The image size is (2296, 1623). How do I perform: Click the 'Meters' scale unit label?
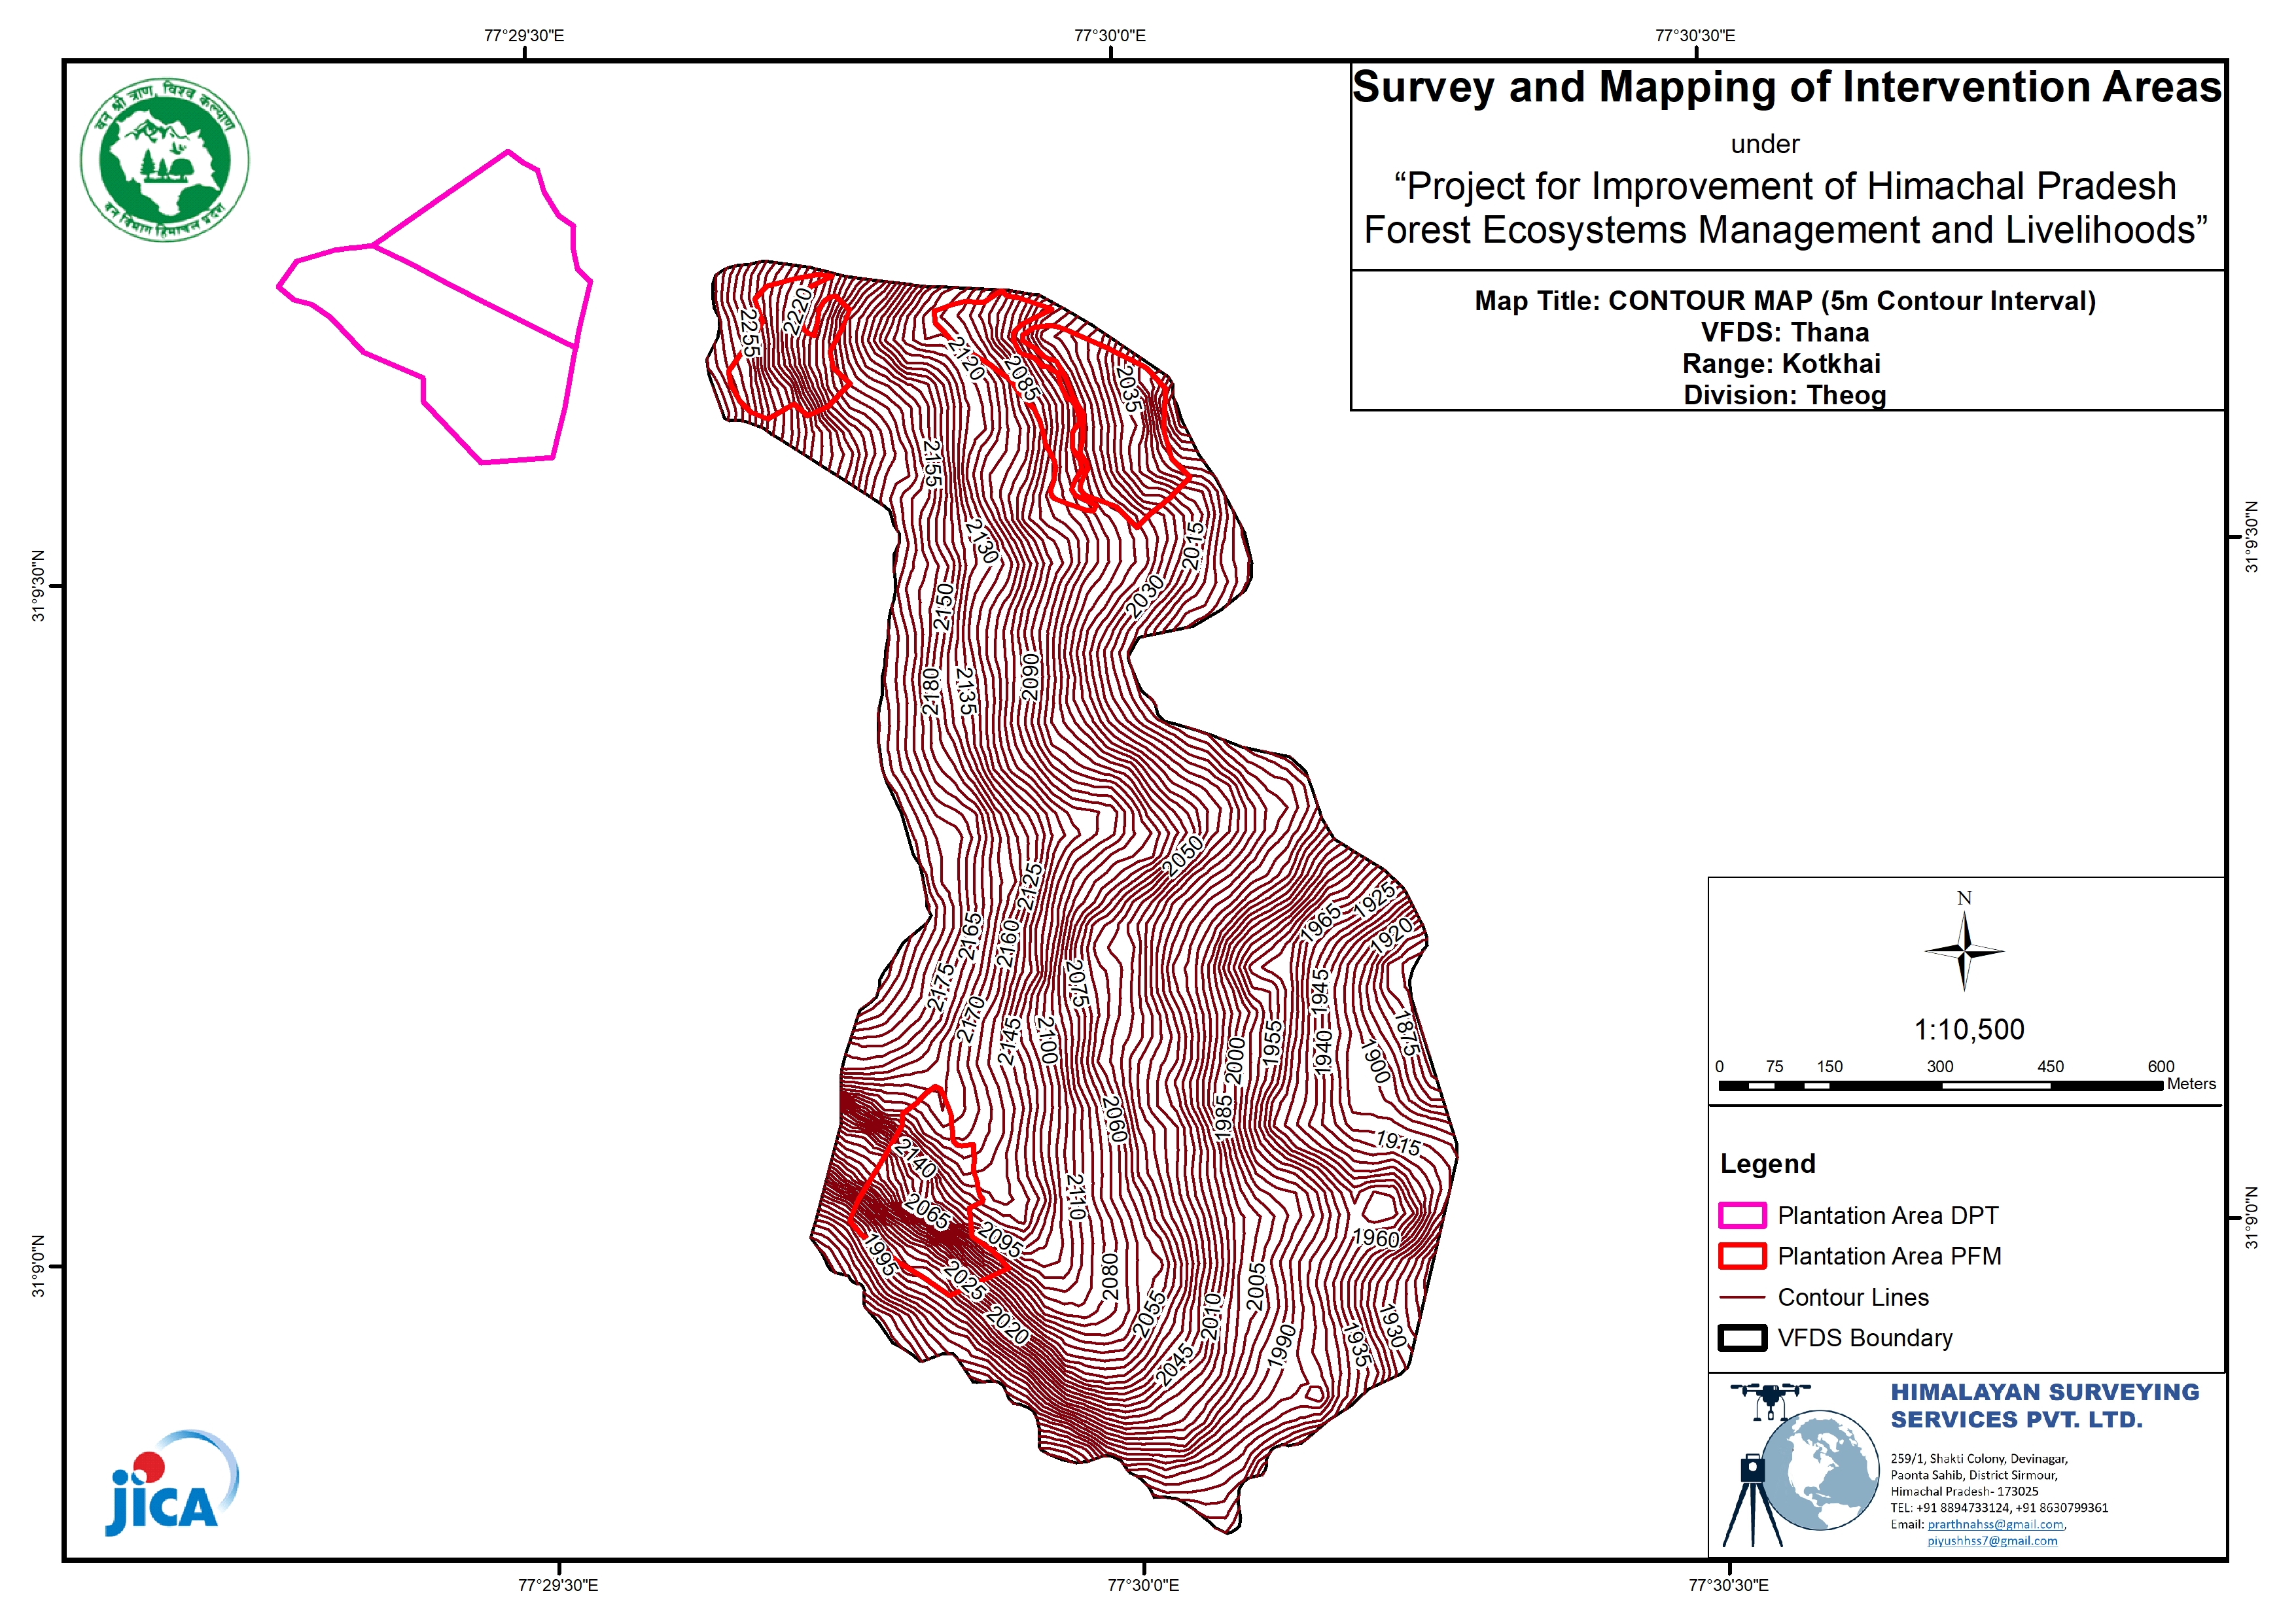point(2191,1084)
